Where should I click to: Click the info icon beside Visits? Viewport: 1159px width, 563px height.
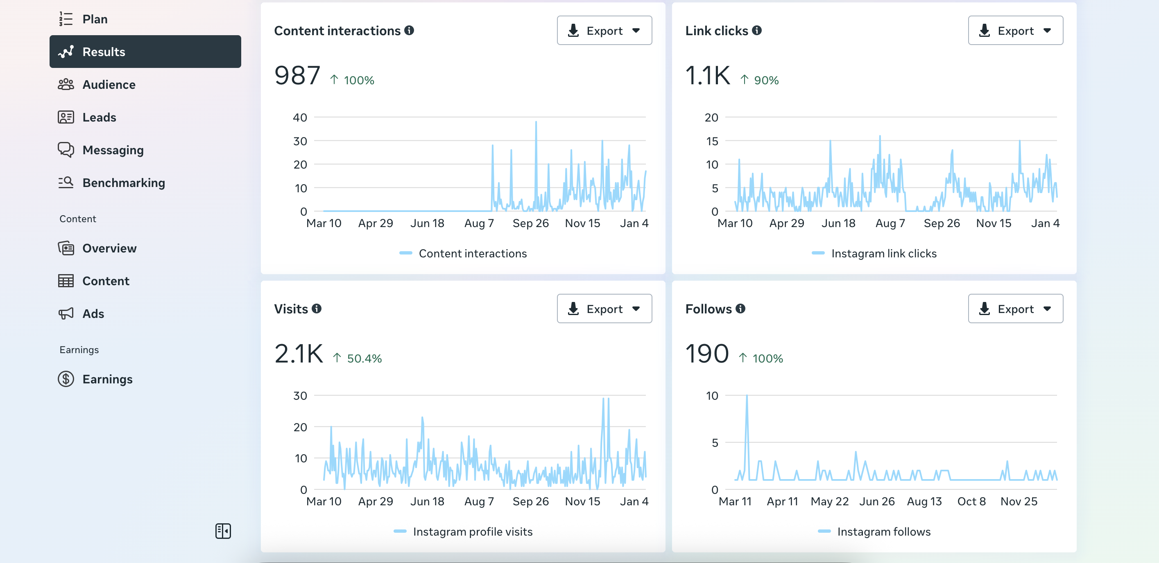click(x=317, y=309)
